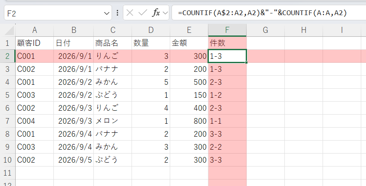Select column G header
366x186 pixels.
(265, 30)
